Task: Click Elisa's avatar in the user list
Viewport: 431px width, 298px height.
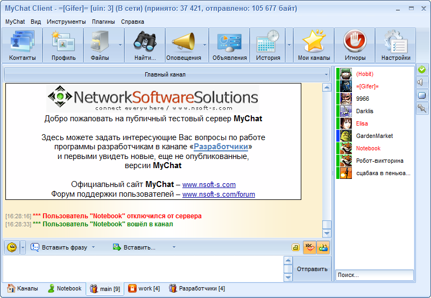Action: 346,123
